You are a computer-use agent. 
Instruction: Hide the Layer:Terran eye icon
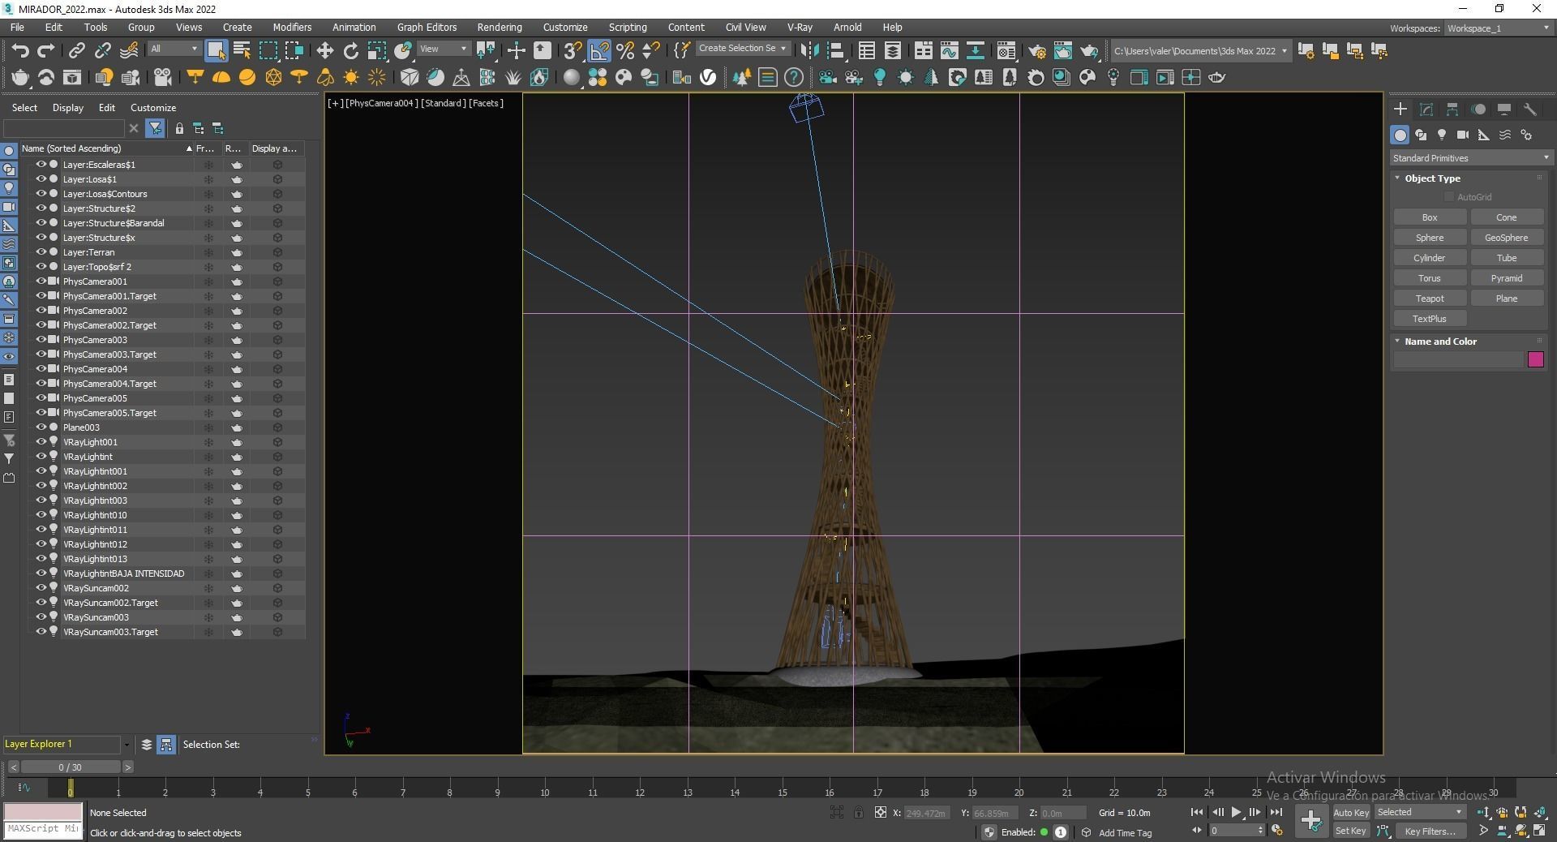pyautogui.click(x=41, y=252)
